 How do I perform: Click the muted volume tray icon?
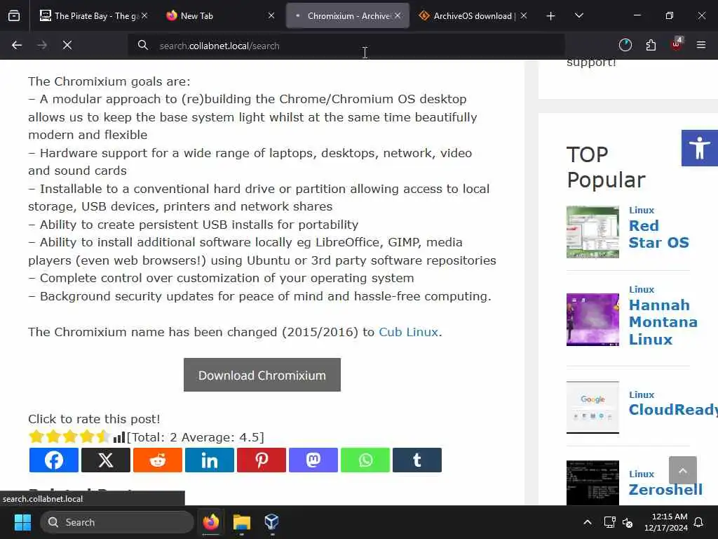click(628, 522)
